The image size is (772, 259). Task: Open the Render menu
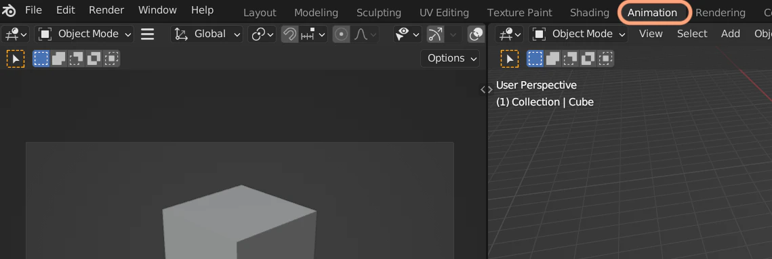(x=106, y=10)
